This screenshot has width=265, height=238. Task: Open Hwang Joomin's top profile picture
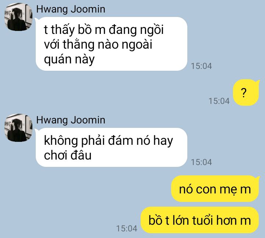[x=18, y=17]
